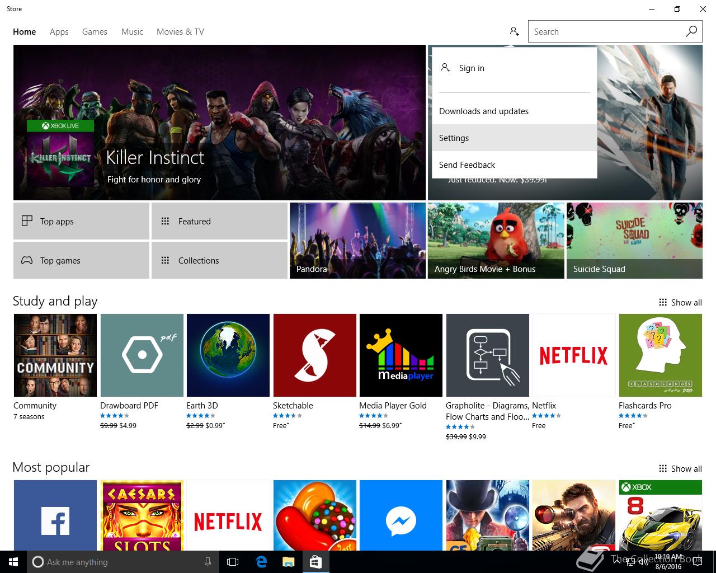The width and height of the screenshot is (716, 573).
Task: Click the Earth 3D title text
Action: 202,406
